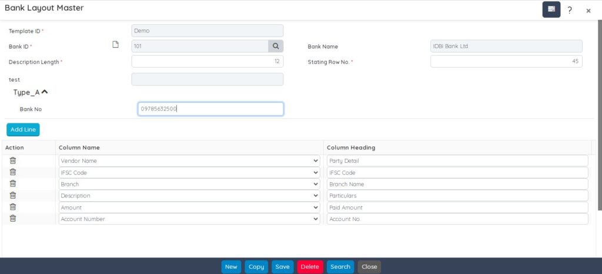The height and width of the screenshot is (274, 602).
Task: Click the dark layout icon in header
Action: (551, 9)
